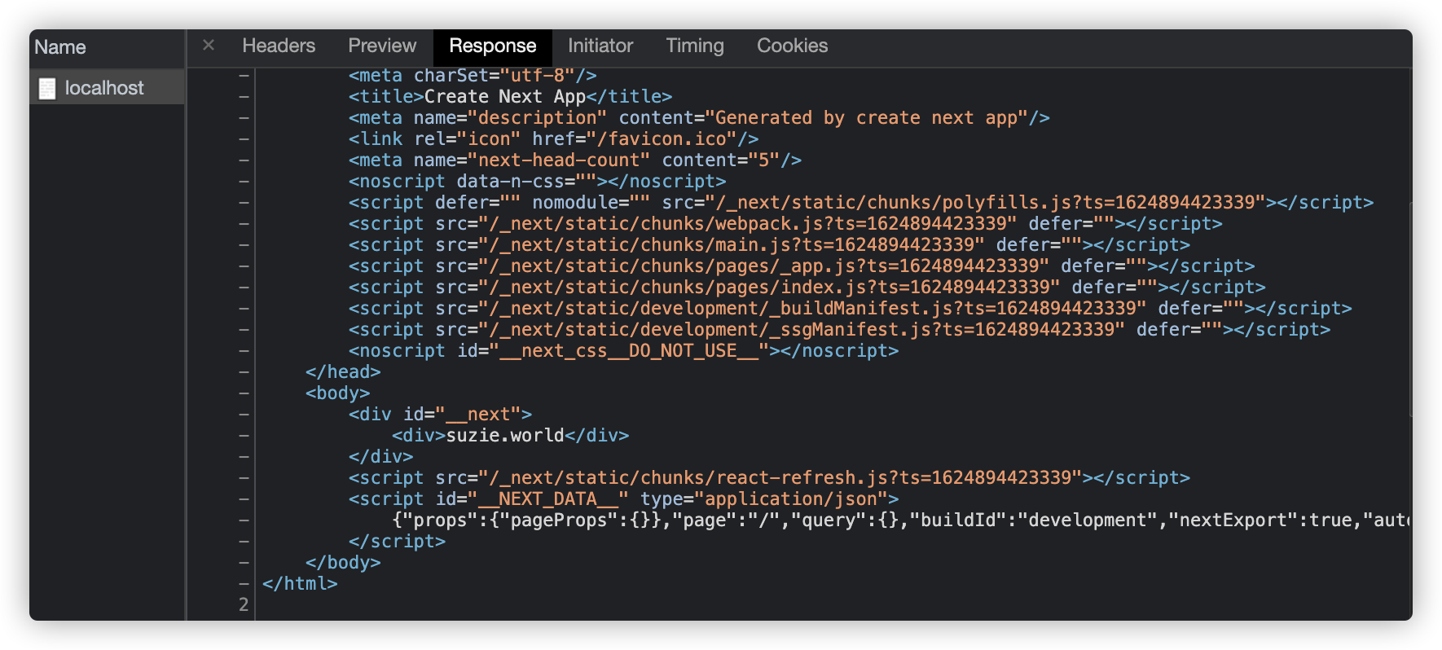Select the Response tab

(x=493, y=46)
